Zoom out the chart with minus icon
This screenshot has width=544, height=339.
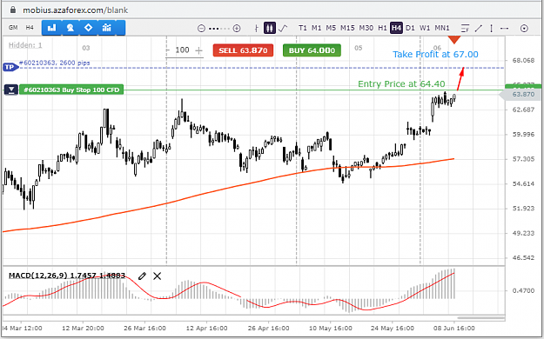[201, 29]
